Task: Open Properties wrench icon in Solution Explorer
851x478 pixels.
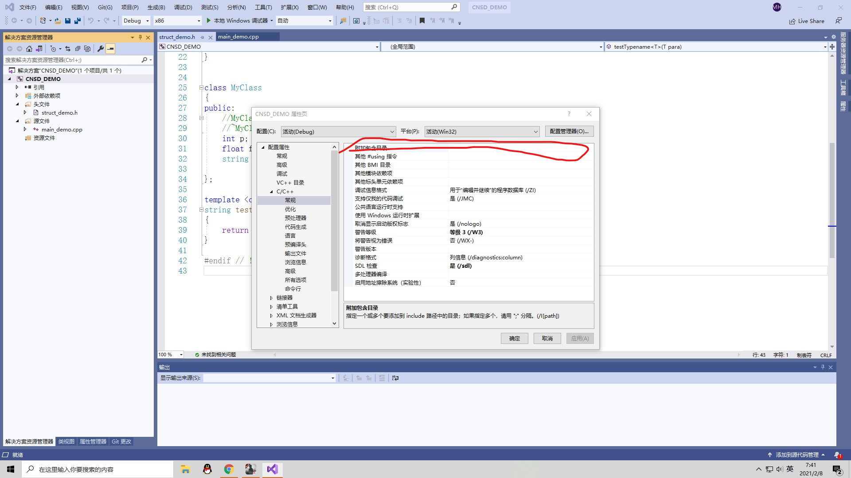Action: pyautogui.click(x=101, y=49)
